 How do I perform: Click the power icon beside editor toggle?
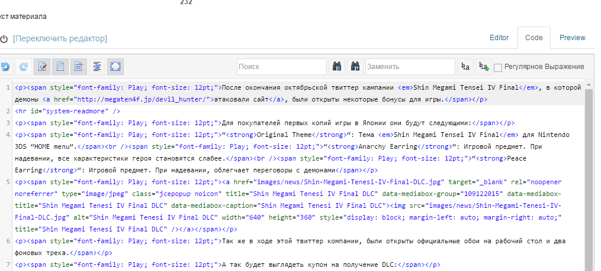(4, 38)
